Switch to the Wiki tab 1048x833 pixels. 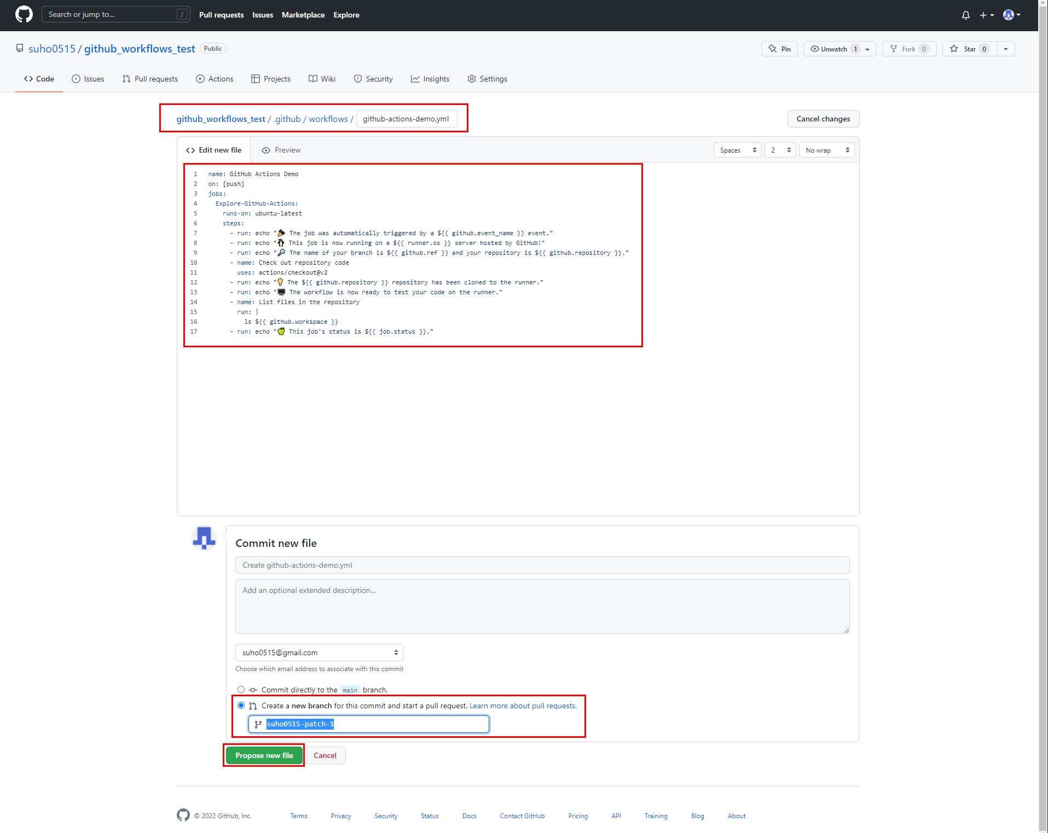tap(322, 79)
